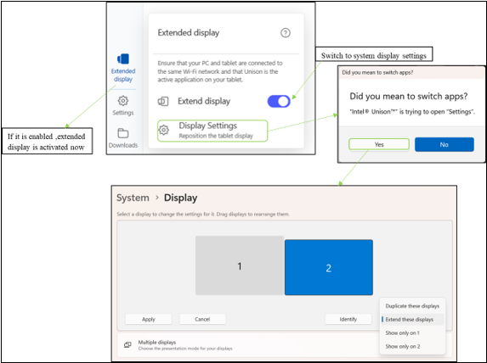Select display 2 blue rectangle
This screenshot has width=487, height=363.
[x=329, y=267]
